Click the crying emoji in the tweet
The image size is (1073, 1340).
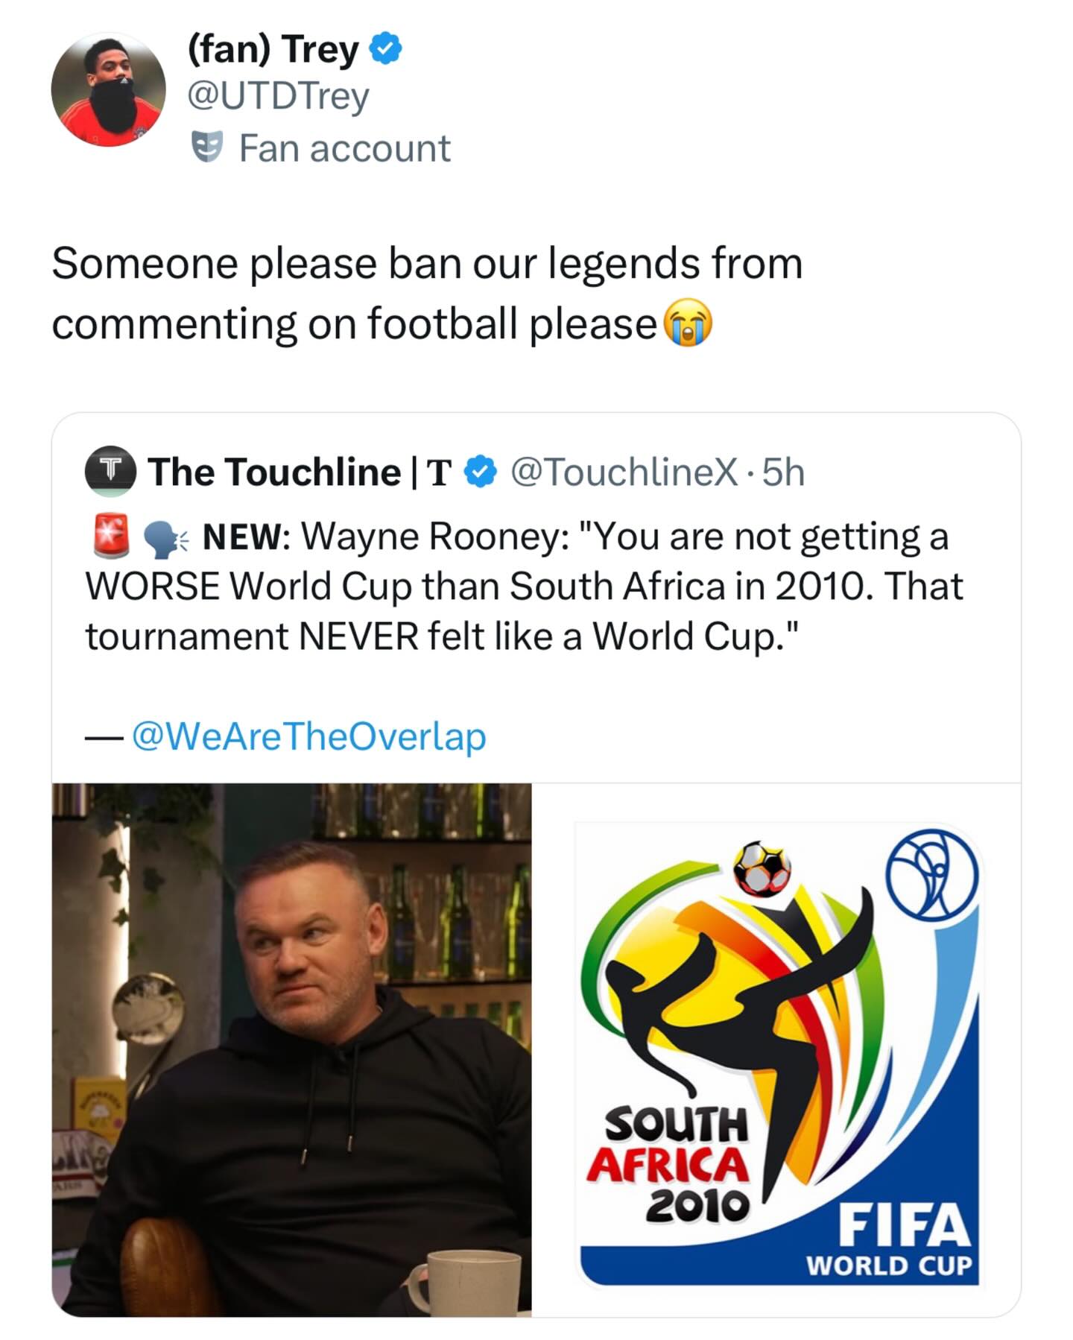click(687, 325)
